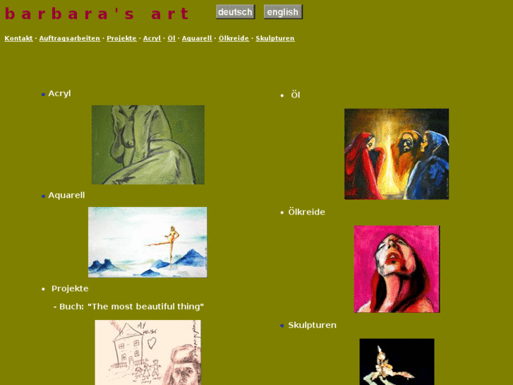Switch language with the deutsch button

[235, 12]
